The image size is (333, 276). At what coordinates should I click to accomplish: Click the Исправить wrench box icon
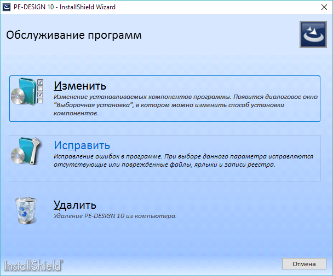(26, 151)
